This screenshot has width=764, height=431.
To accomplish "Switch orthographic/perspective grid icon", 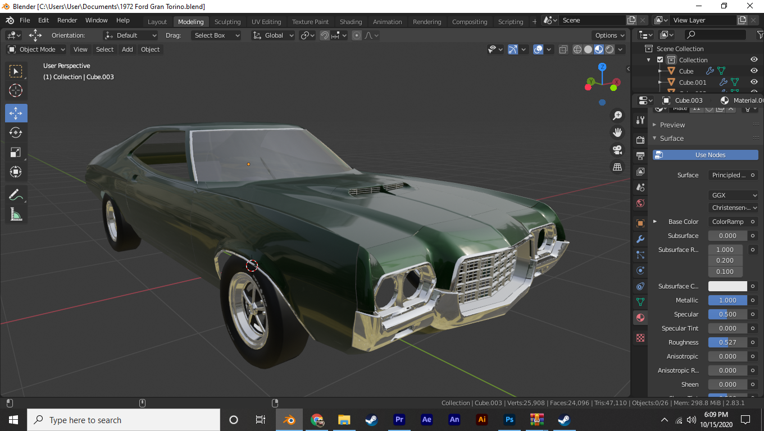I will [x=617, y=167].
